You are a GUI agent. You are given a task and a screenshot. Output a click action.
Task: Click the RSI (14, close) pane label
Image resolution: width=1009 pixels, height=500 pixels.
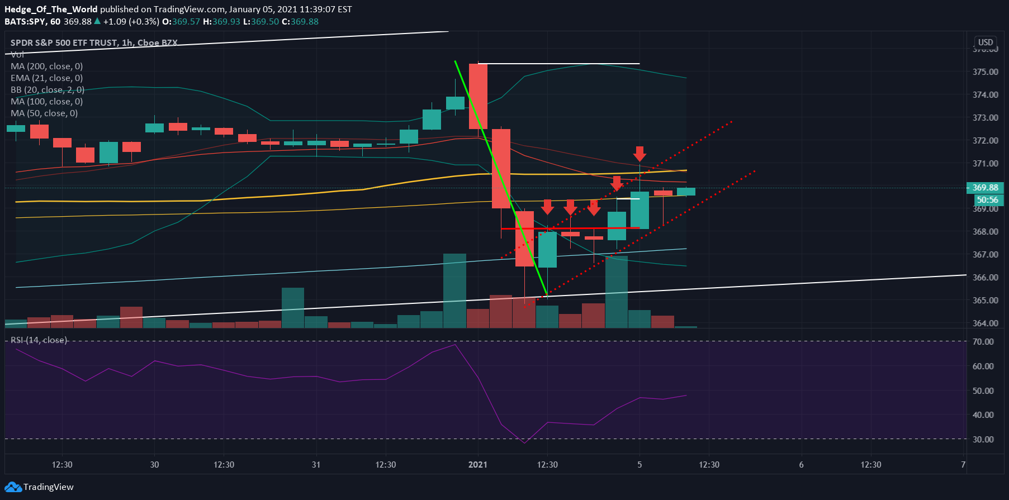point(39,340)
